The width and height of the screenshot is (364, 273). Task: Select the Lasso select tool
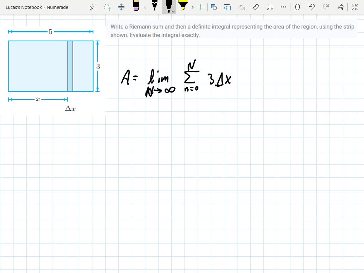pyautogui.click(x=107, y=7)
